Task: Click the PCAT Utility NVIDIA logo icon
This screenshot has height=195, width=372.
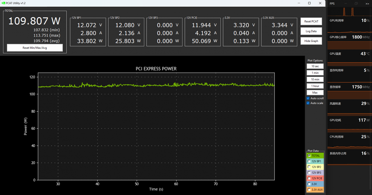Action: (3, 3)
